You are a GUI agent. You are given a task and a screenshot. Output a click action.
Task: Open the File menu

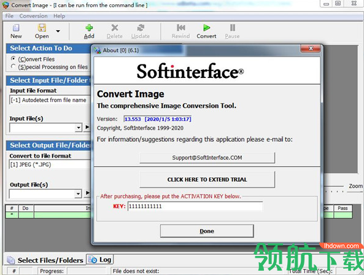click(9, 16)
